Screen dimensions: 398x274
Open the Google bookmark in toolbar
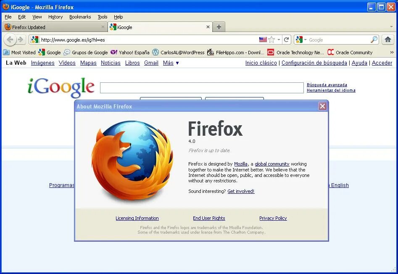tap(50, 53)
